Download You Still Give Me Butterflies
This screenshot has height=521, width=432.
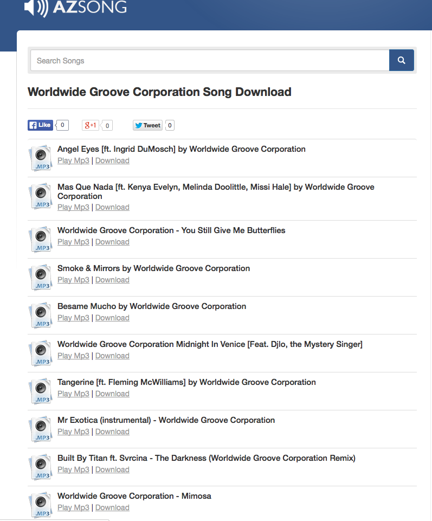pyautogui.click(x=112, y=242)
